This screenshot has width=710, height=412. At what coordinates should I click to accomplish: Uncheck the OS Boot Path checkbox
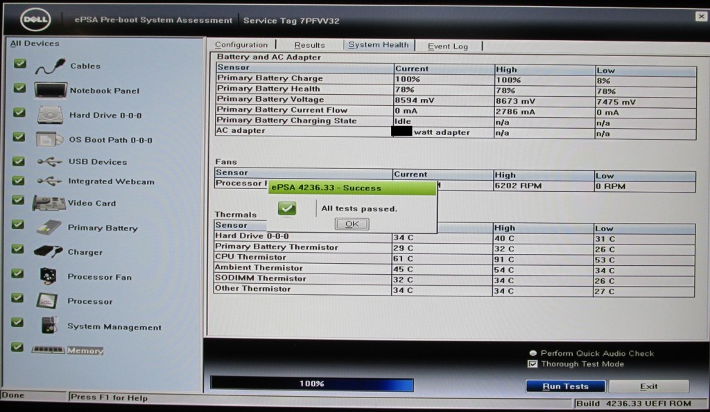point(19,136)
